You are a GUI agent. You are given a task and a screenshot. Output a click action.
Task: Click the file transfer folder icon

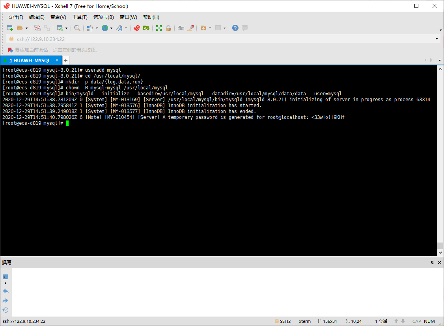(203, 28)
